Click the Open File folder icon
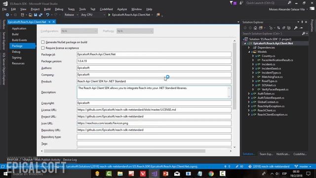 point(30,15)
